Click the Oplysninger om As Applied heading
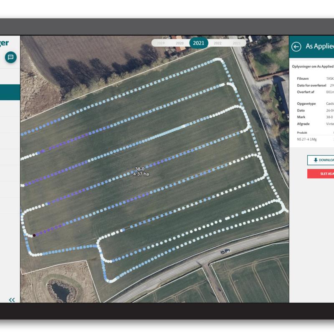 312,66
